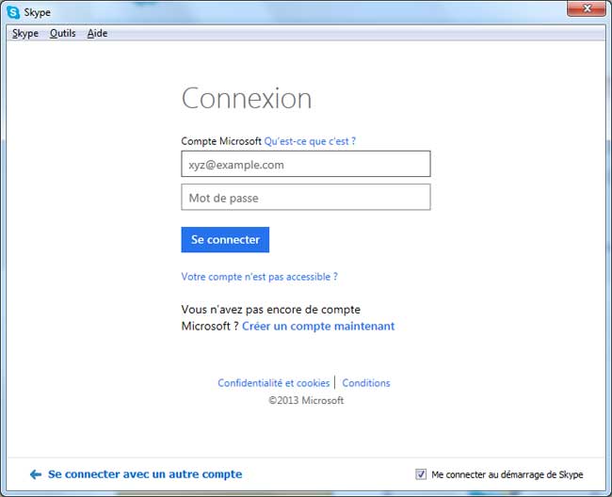Viewport: 612px width, 497px height.
Task: Open the Conditions link
Action: [366, 383]
